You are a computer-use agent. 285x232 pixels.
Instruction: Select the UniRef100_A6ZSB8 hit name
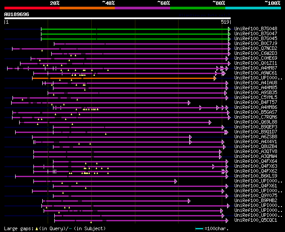[x=256, y=137]
